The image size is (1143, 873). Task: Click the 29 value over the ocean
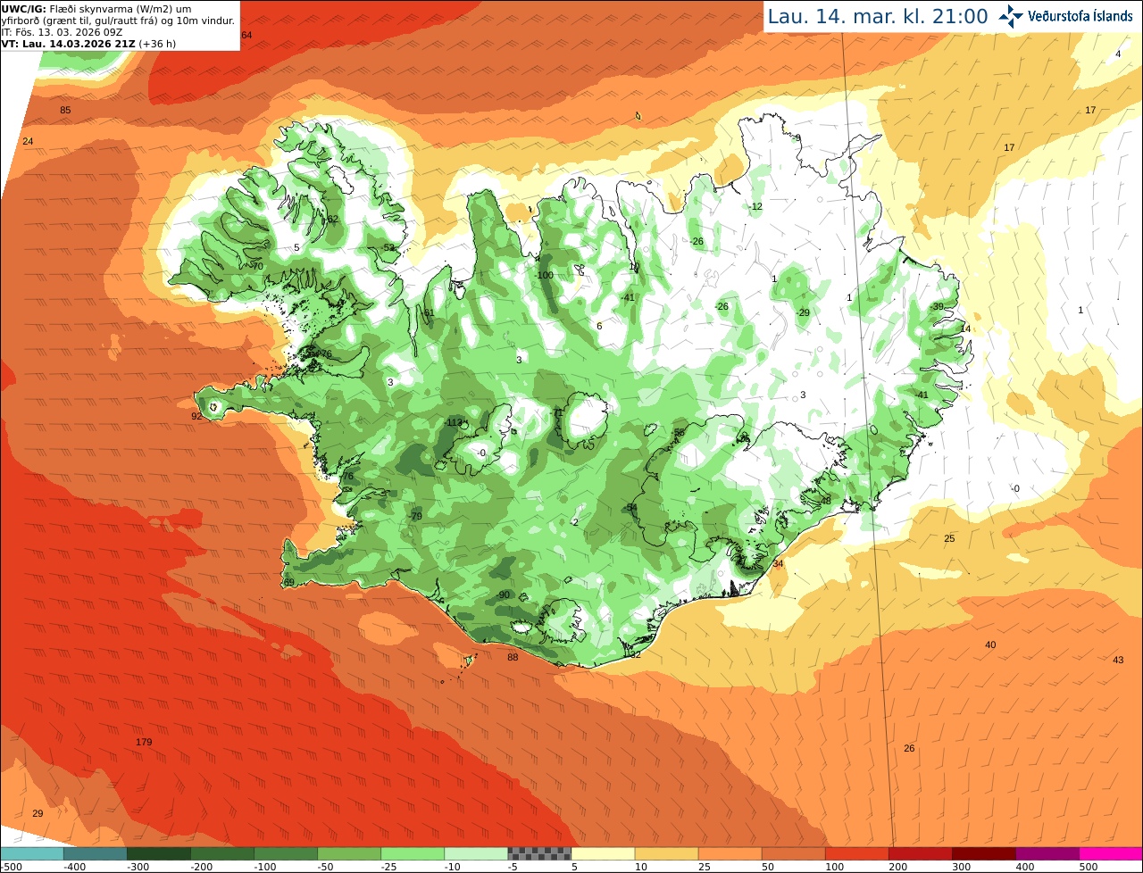coord(38,813)
